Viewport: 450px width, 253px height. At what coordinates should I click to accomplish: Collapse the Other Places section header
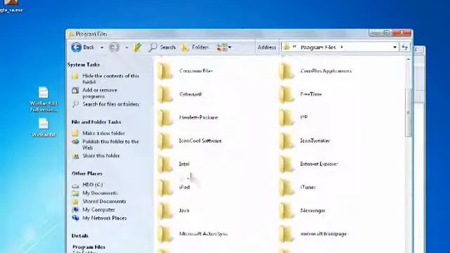(x=87, y=174)
